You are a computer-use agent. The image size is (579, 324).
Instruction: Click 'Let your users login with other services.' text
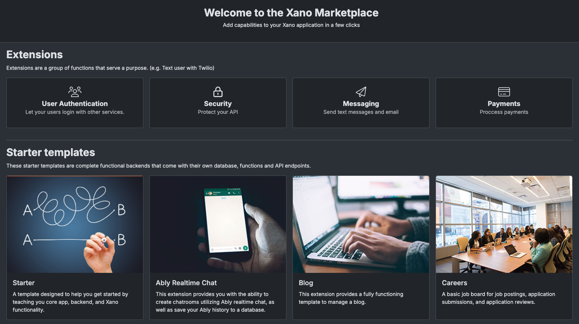[x=75, y=112]
